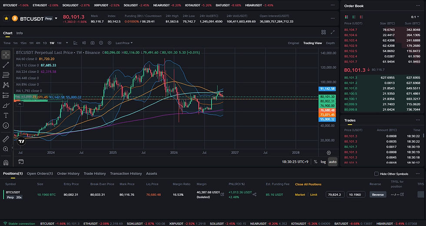Switch to 1M monthly timeframe
Image resolution: width=426 pixels, height=226 pixels.
[x=59, y=43]
